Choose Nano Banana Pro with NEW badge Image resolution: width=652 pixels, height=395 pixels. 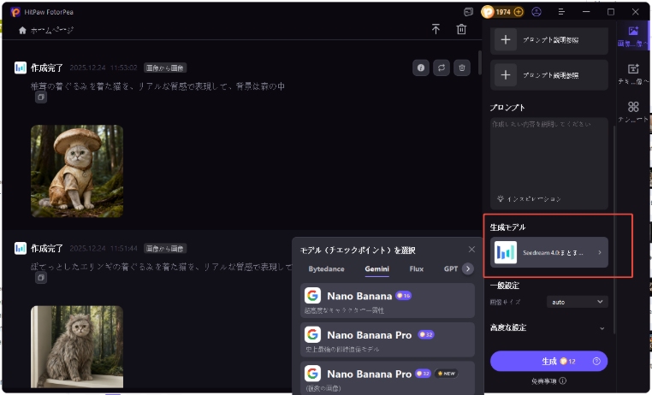(x=388, y=378)
